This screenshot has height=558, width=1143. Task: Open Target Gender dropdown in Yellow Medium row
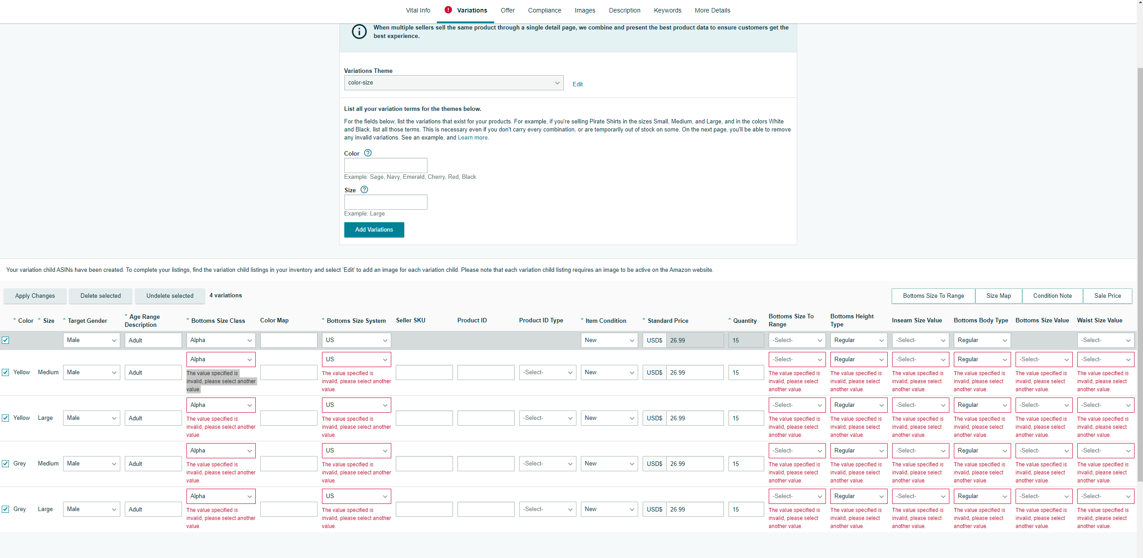point(91,372)
